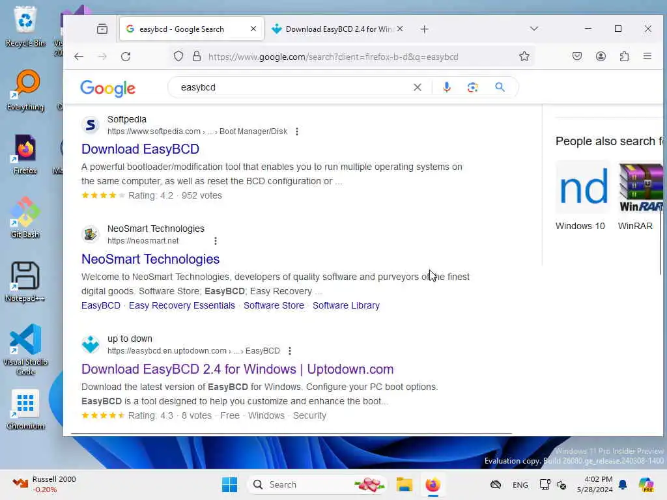Go to the Google homepage logo

click(107, 89)
